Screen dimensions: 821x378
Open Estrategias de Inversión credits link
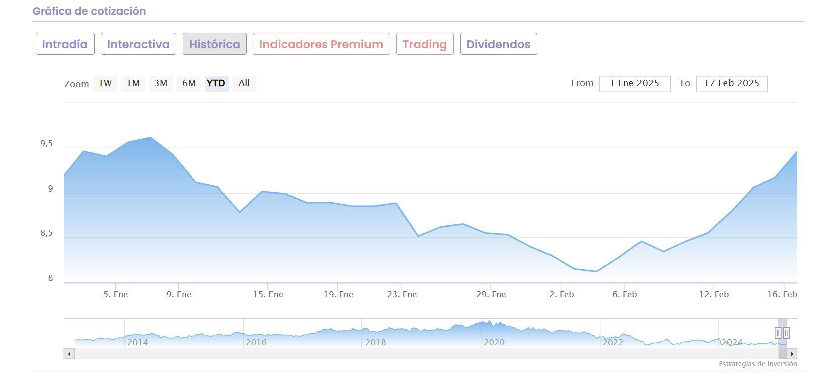point(758,364)
